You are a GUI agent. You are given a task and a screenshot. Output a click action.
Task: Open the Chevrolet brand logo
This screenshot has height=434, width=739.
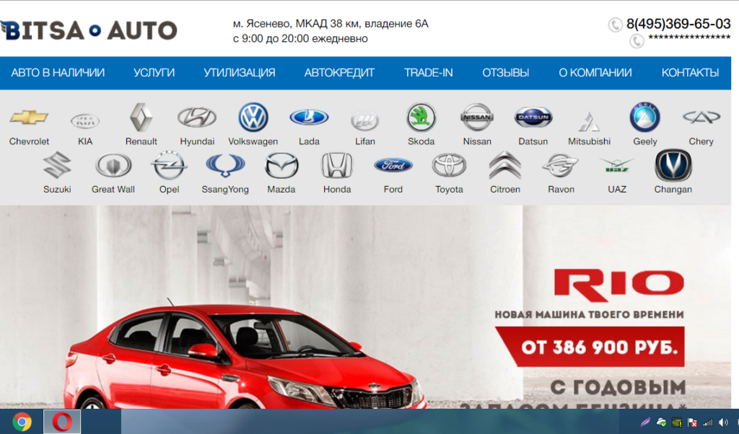point(29,118)
